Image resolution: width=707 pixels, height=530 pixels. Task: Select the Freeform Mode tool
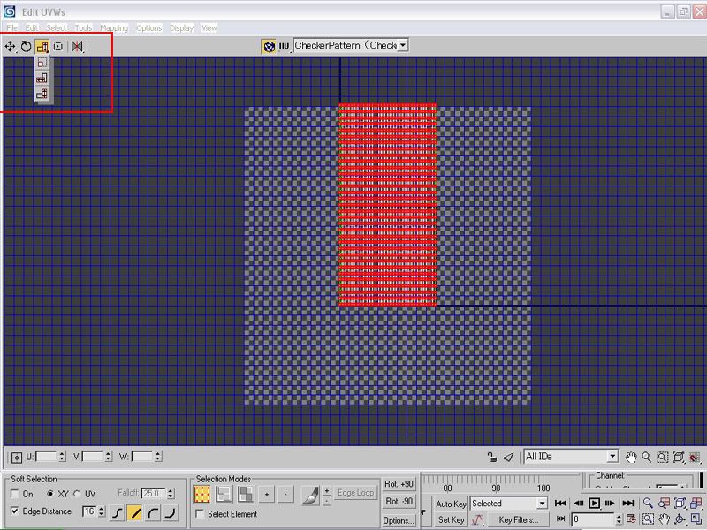58,46
